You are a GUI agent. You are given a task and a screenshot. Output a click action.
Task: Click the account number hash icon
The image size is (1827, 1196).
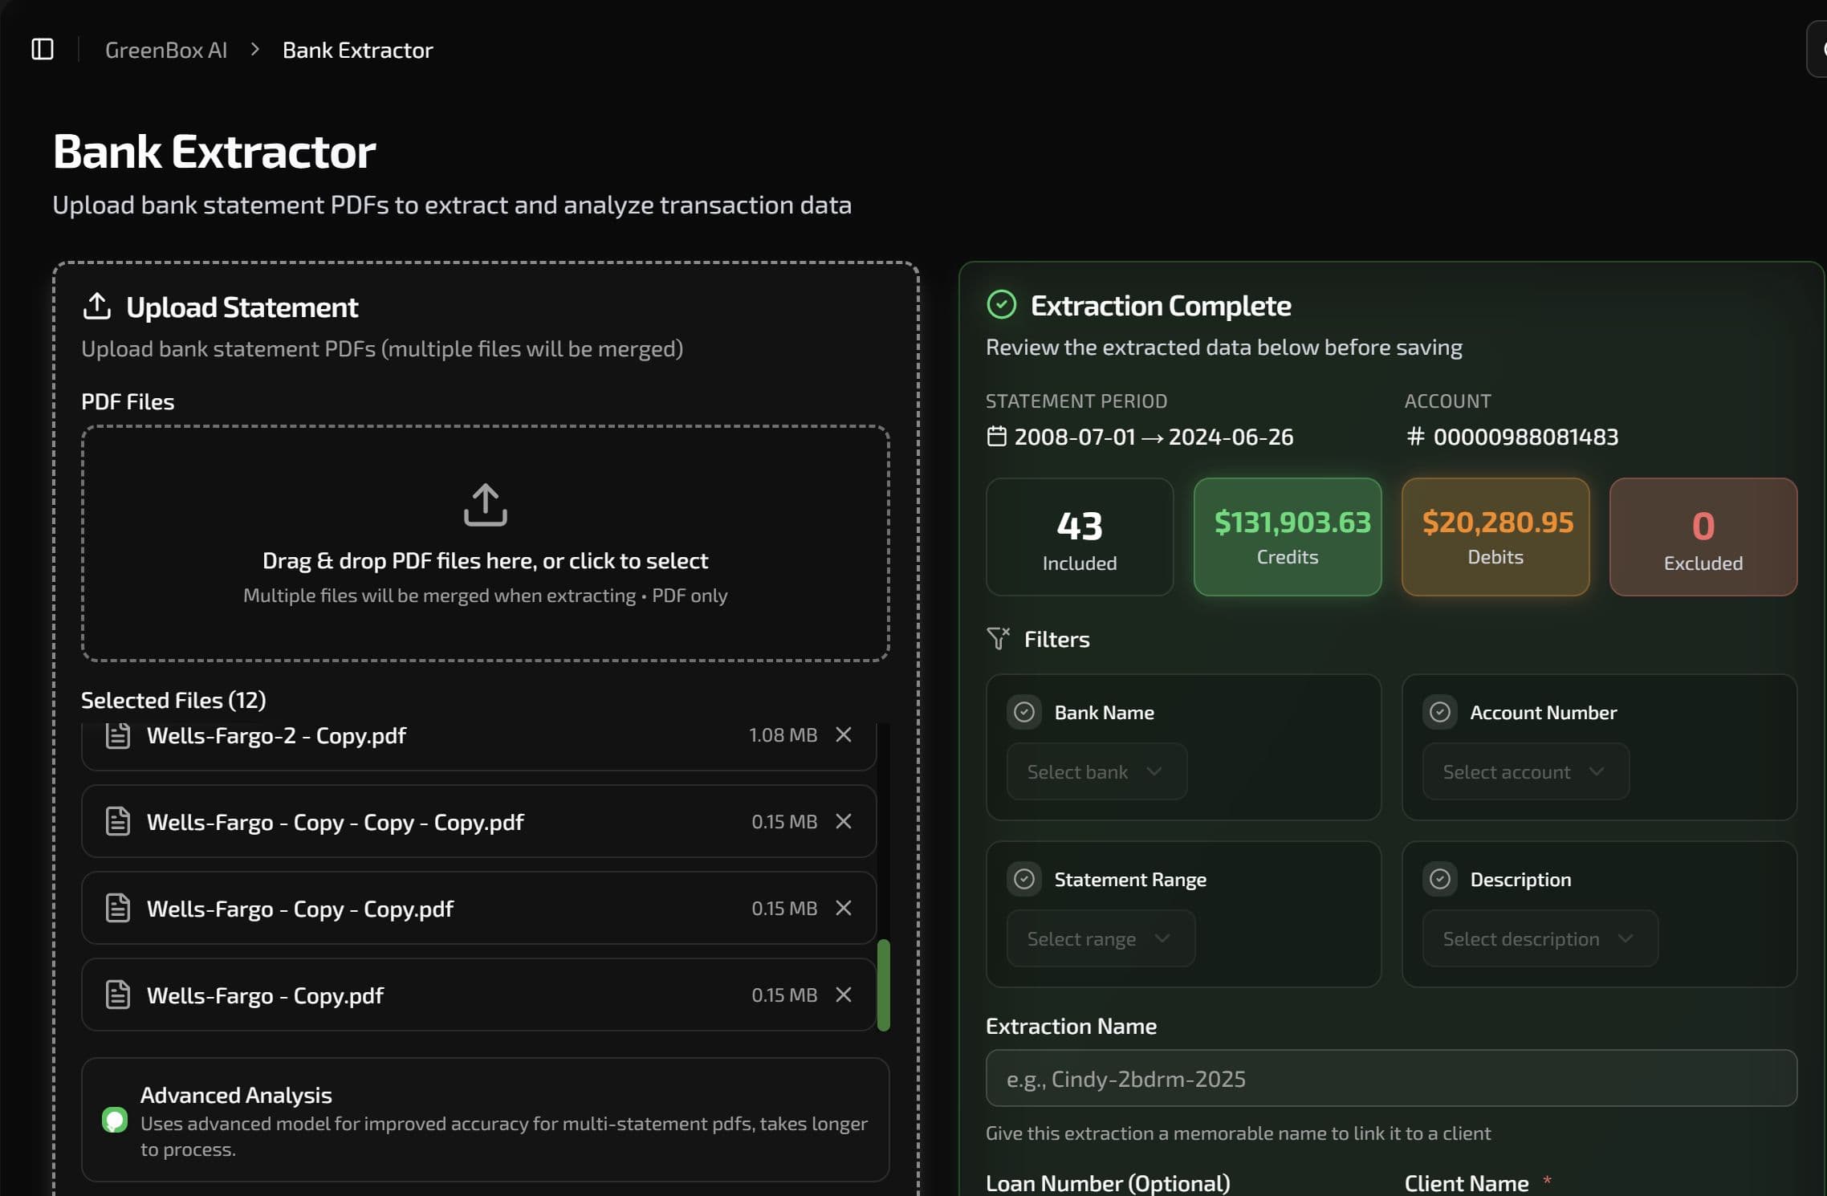pos(1415,437)
